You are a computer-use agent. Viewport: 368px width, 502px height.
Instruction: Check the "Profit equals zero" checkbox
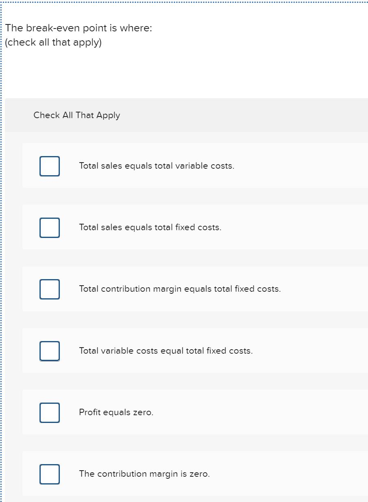[49, 412]
